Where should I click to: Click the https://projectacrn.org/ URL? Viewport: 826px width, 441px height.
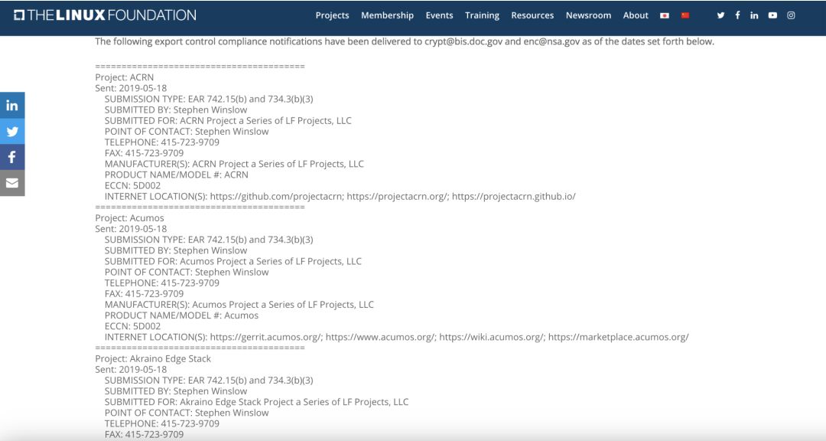[x=398, y=196]
